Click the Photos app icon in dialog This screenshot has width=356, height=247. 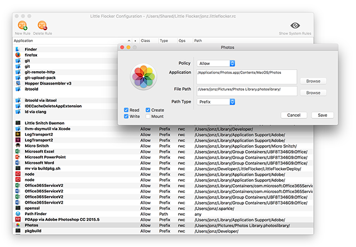coord(144,77)
